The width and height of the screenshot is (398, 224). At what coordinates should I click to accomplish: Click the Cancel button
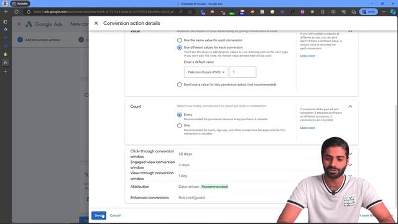click(x=115, y=215)
